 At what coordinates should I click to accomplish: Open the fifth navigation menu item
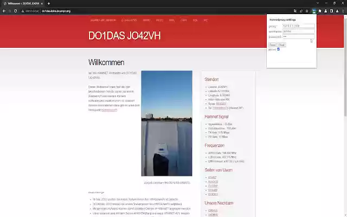click(172, 20)
